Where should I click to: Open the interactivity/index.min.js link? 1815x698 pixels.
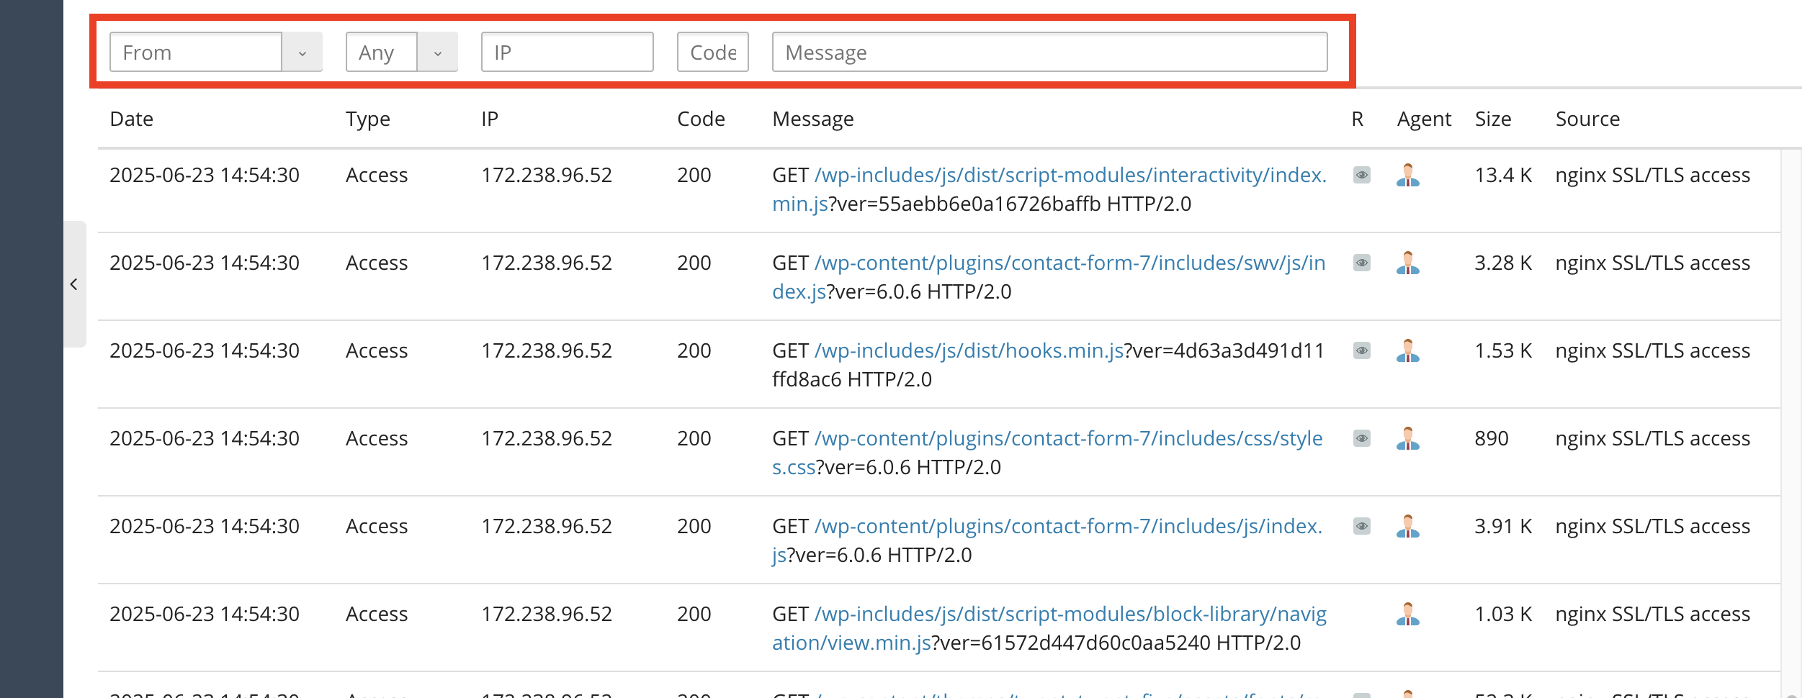[x=1049, y=189]
